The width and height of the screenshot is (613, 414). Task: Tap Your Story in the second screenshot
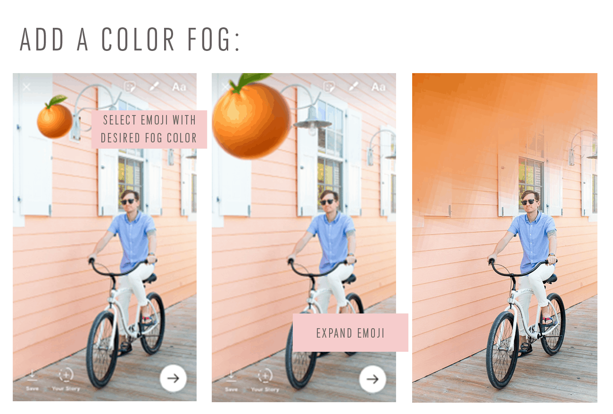[x=265, y=379]
